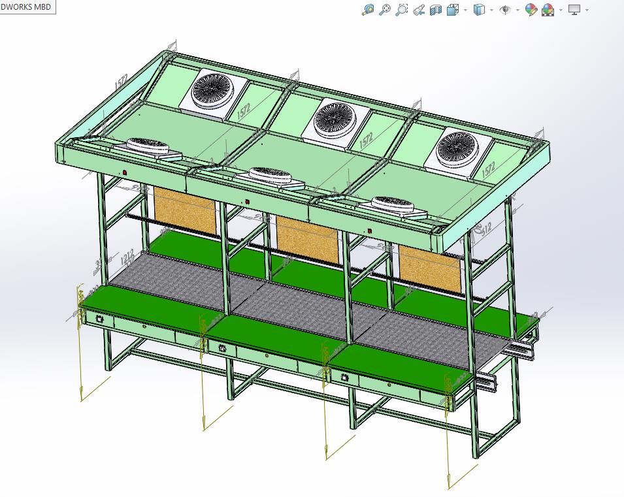Return to the Previous View
This screenshot has width=624, height=497.
419,10
